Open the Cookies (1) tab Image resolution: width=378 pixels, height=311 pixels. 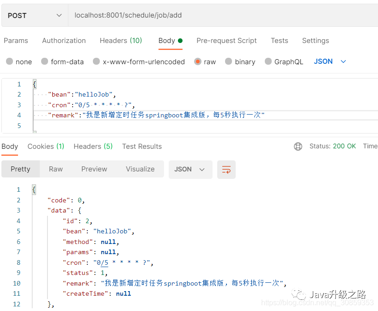pos(46,146)
